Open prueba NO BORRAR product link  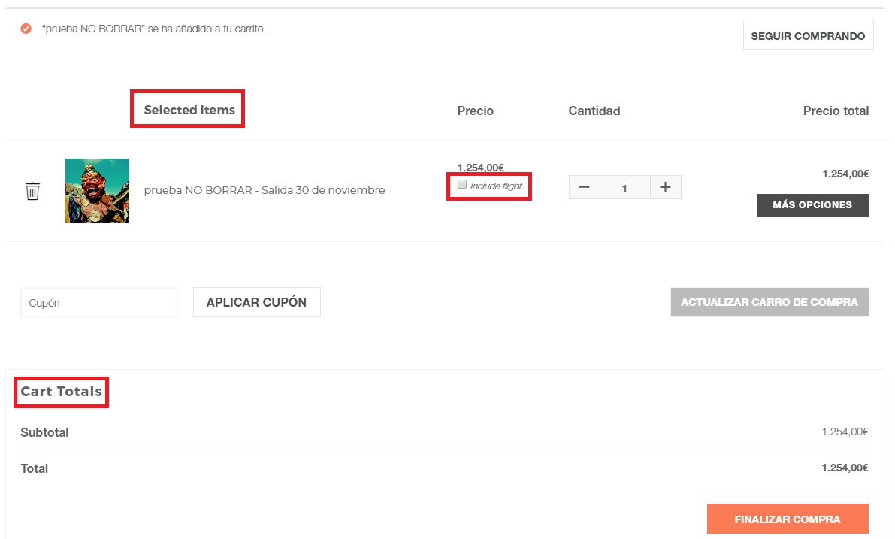[x=265, y=190]
